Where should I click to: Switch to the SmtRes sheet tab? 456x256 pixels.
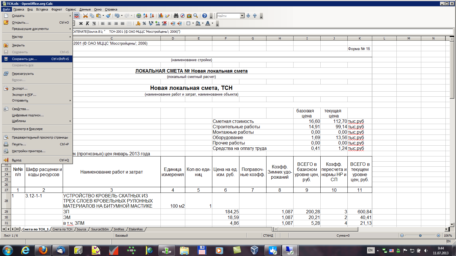[119, 229]
